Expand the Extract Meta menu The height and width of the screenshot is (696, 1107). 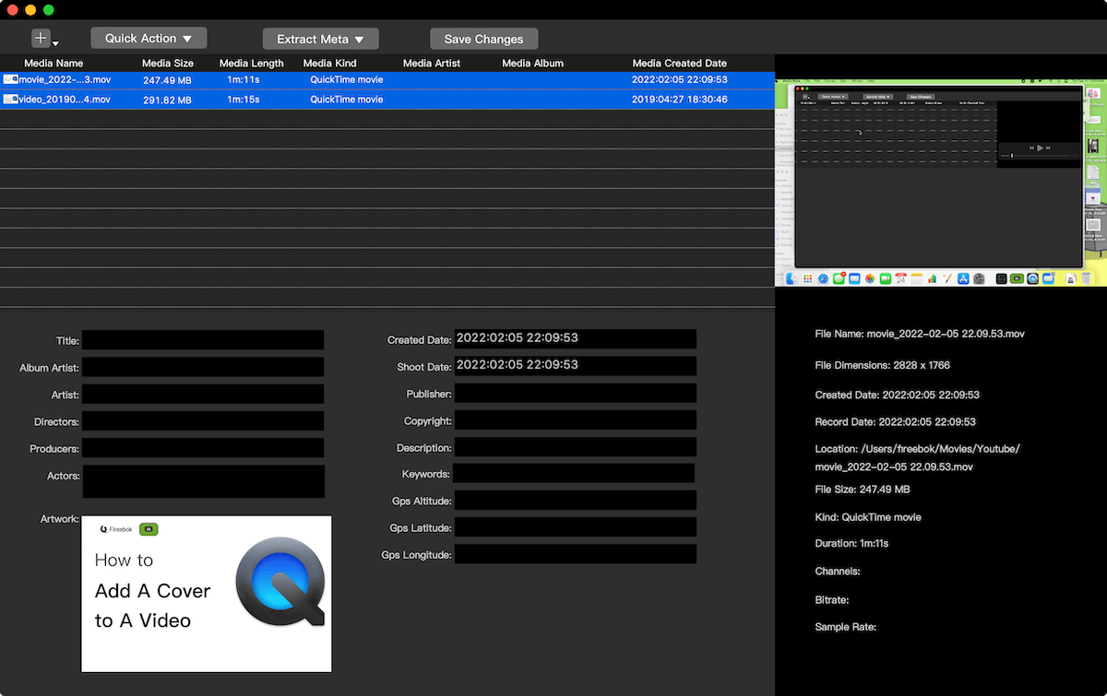[x=321, y=39]
